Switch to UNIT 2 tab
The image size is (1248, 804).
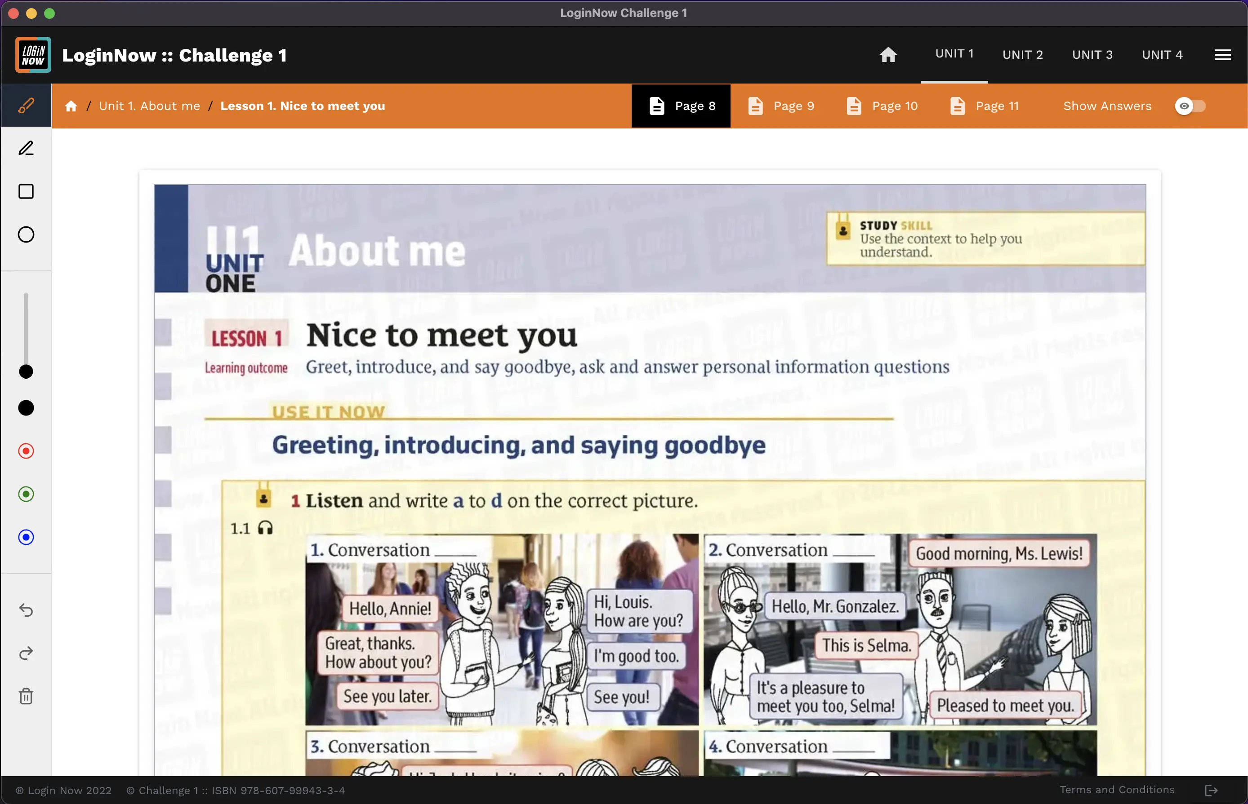tap(1022, 55)
